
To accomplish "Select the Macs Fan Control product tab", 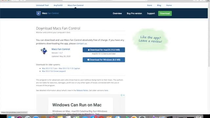I will (x=75, y=5).
